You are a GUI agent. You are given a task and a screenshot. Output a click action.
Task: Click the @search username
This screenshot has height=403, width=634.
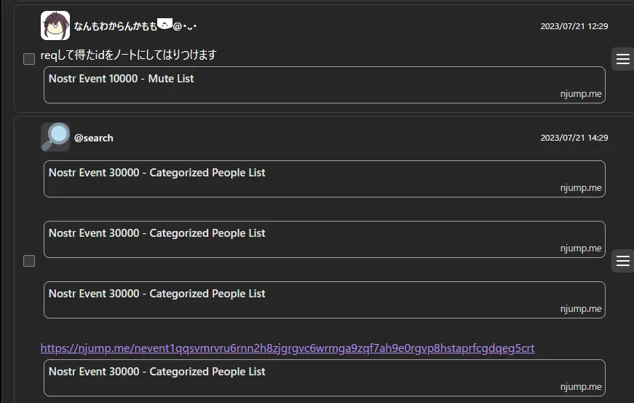(x=93, y=138)
